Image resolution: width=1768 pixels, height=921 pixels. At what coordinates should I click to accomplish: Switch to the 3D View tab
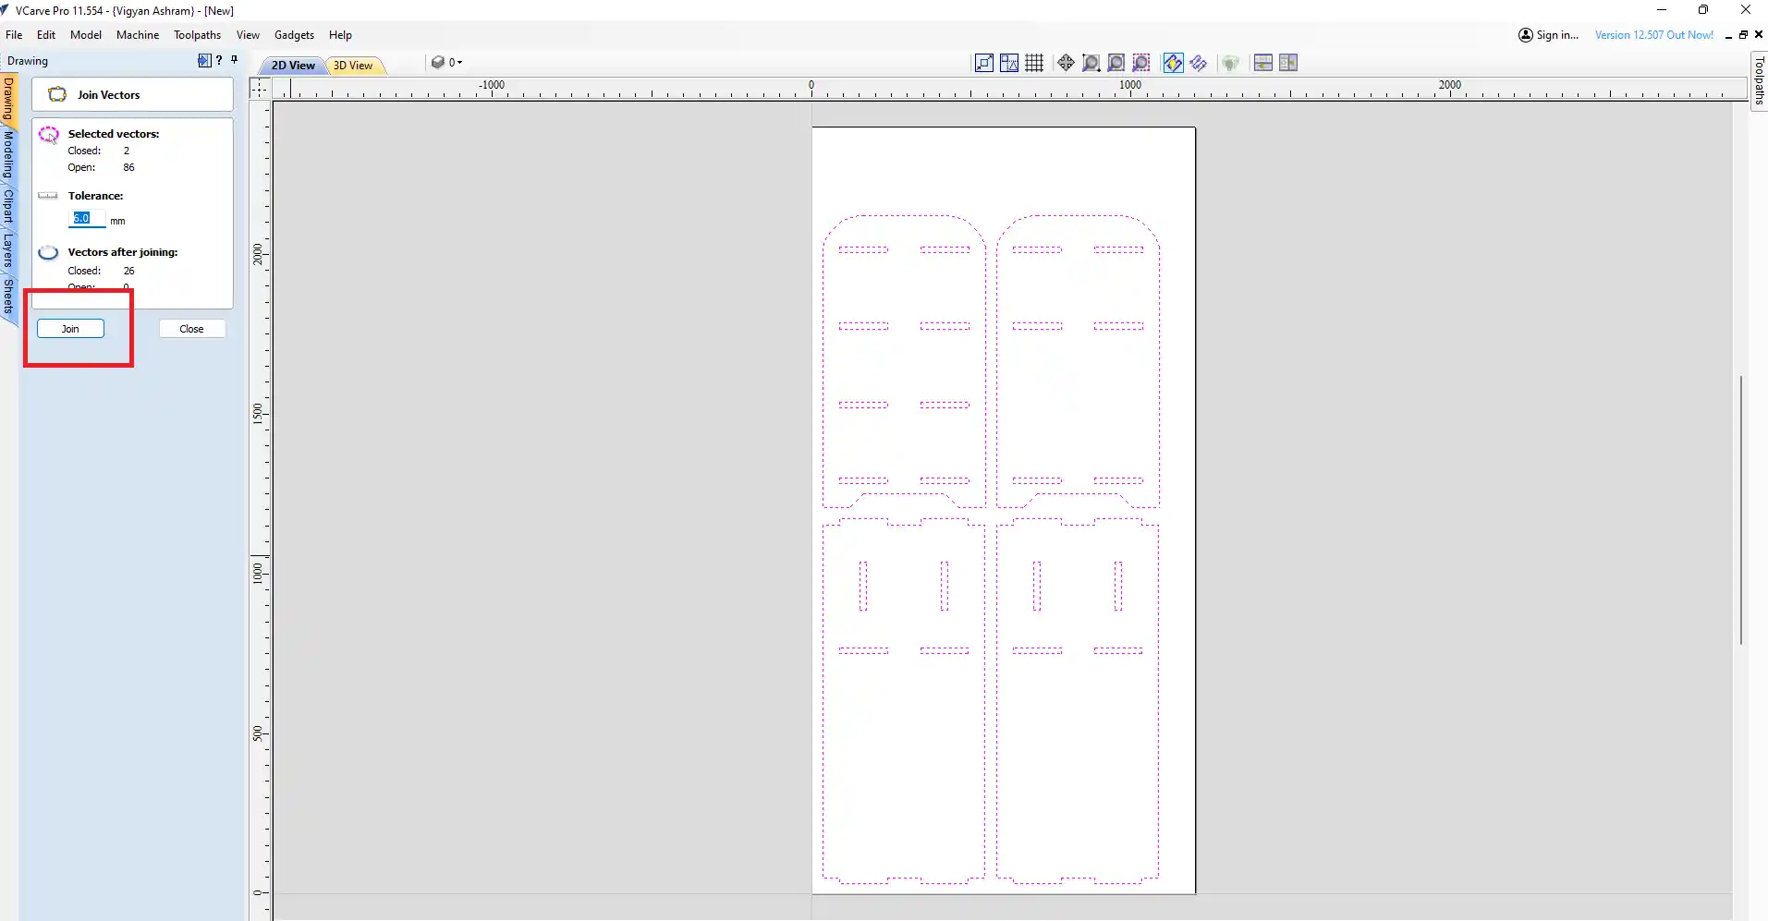click(x=354, y=66)
